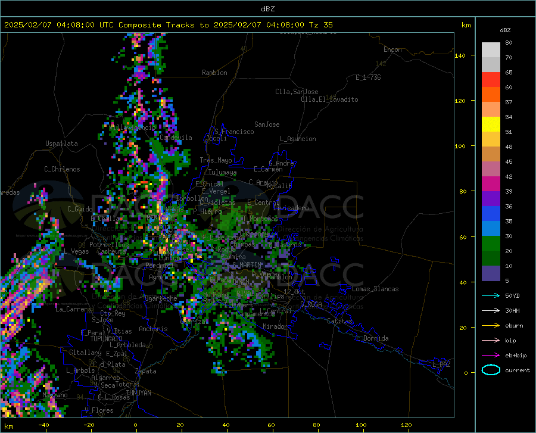This screenshot has height=433, width=536.
Task: Select the tan-brown 45–48 dBZ swatch
Action: click(x=491, y=154)
